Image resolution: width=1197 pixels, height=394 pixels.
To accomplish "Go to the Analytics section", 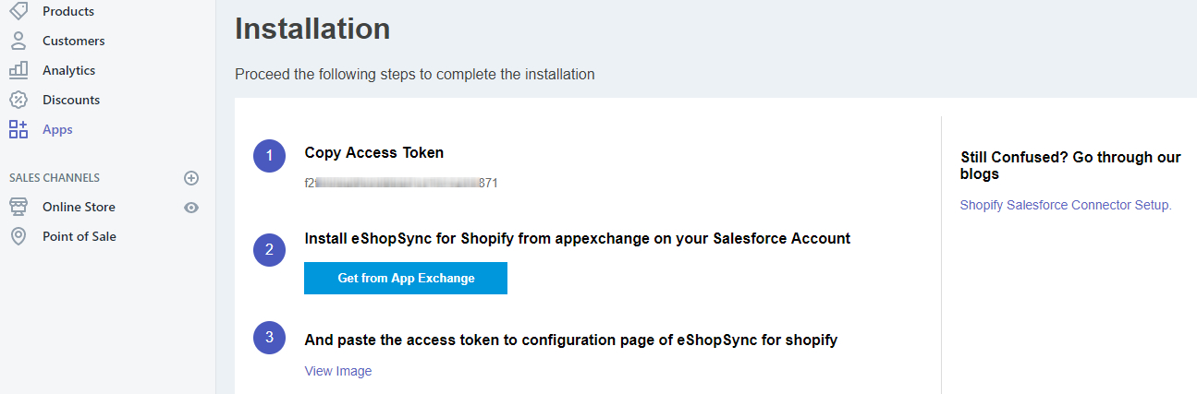I will click(x=68, y=70).
